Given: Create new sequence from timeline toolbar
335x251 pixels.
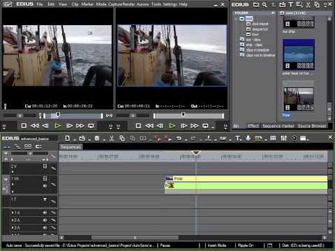Looking at the screenshot, I should (67, 138).
